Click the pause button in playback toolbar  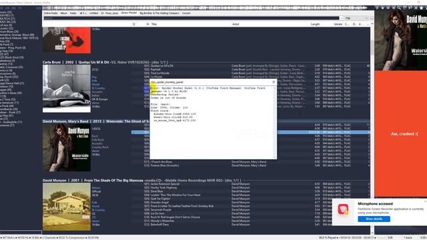point(378,8)
